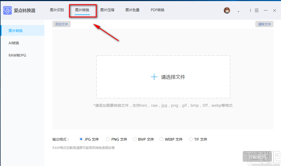Screen dimensions: 281x166
Task: Open the user avatar profile picture
Action: pos(227,10)
